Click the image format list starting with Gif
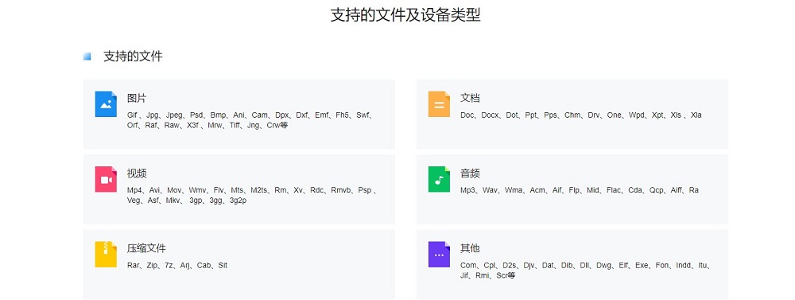The width and height of the screenshot is (795, 300). [x=250, y=115]
